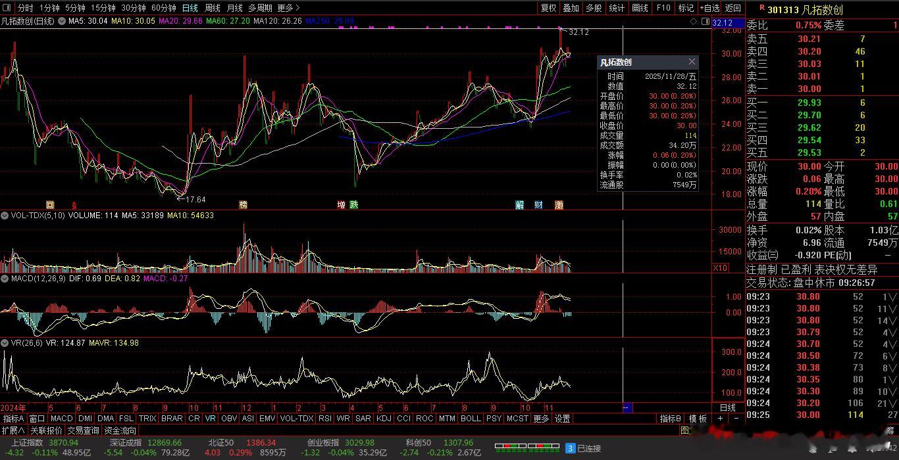Click the 财 event marker icon

pyautogui.click(x=539, y=205)
